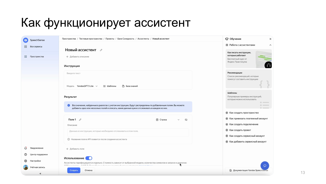The width and height of the screenshot is (326, 184).
Task: Play Как привязать платежный аккаунт video icon
Action: pyautogui.click(x=227, y=118)
